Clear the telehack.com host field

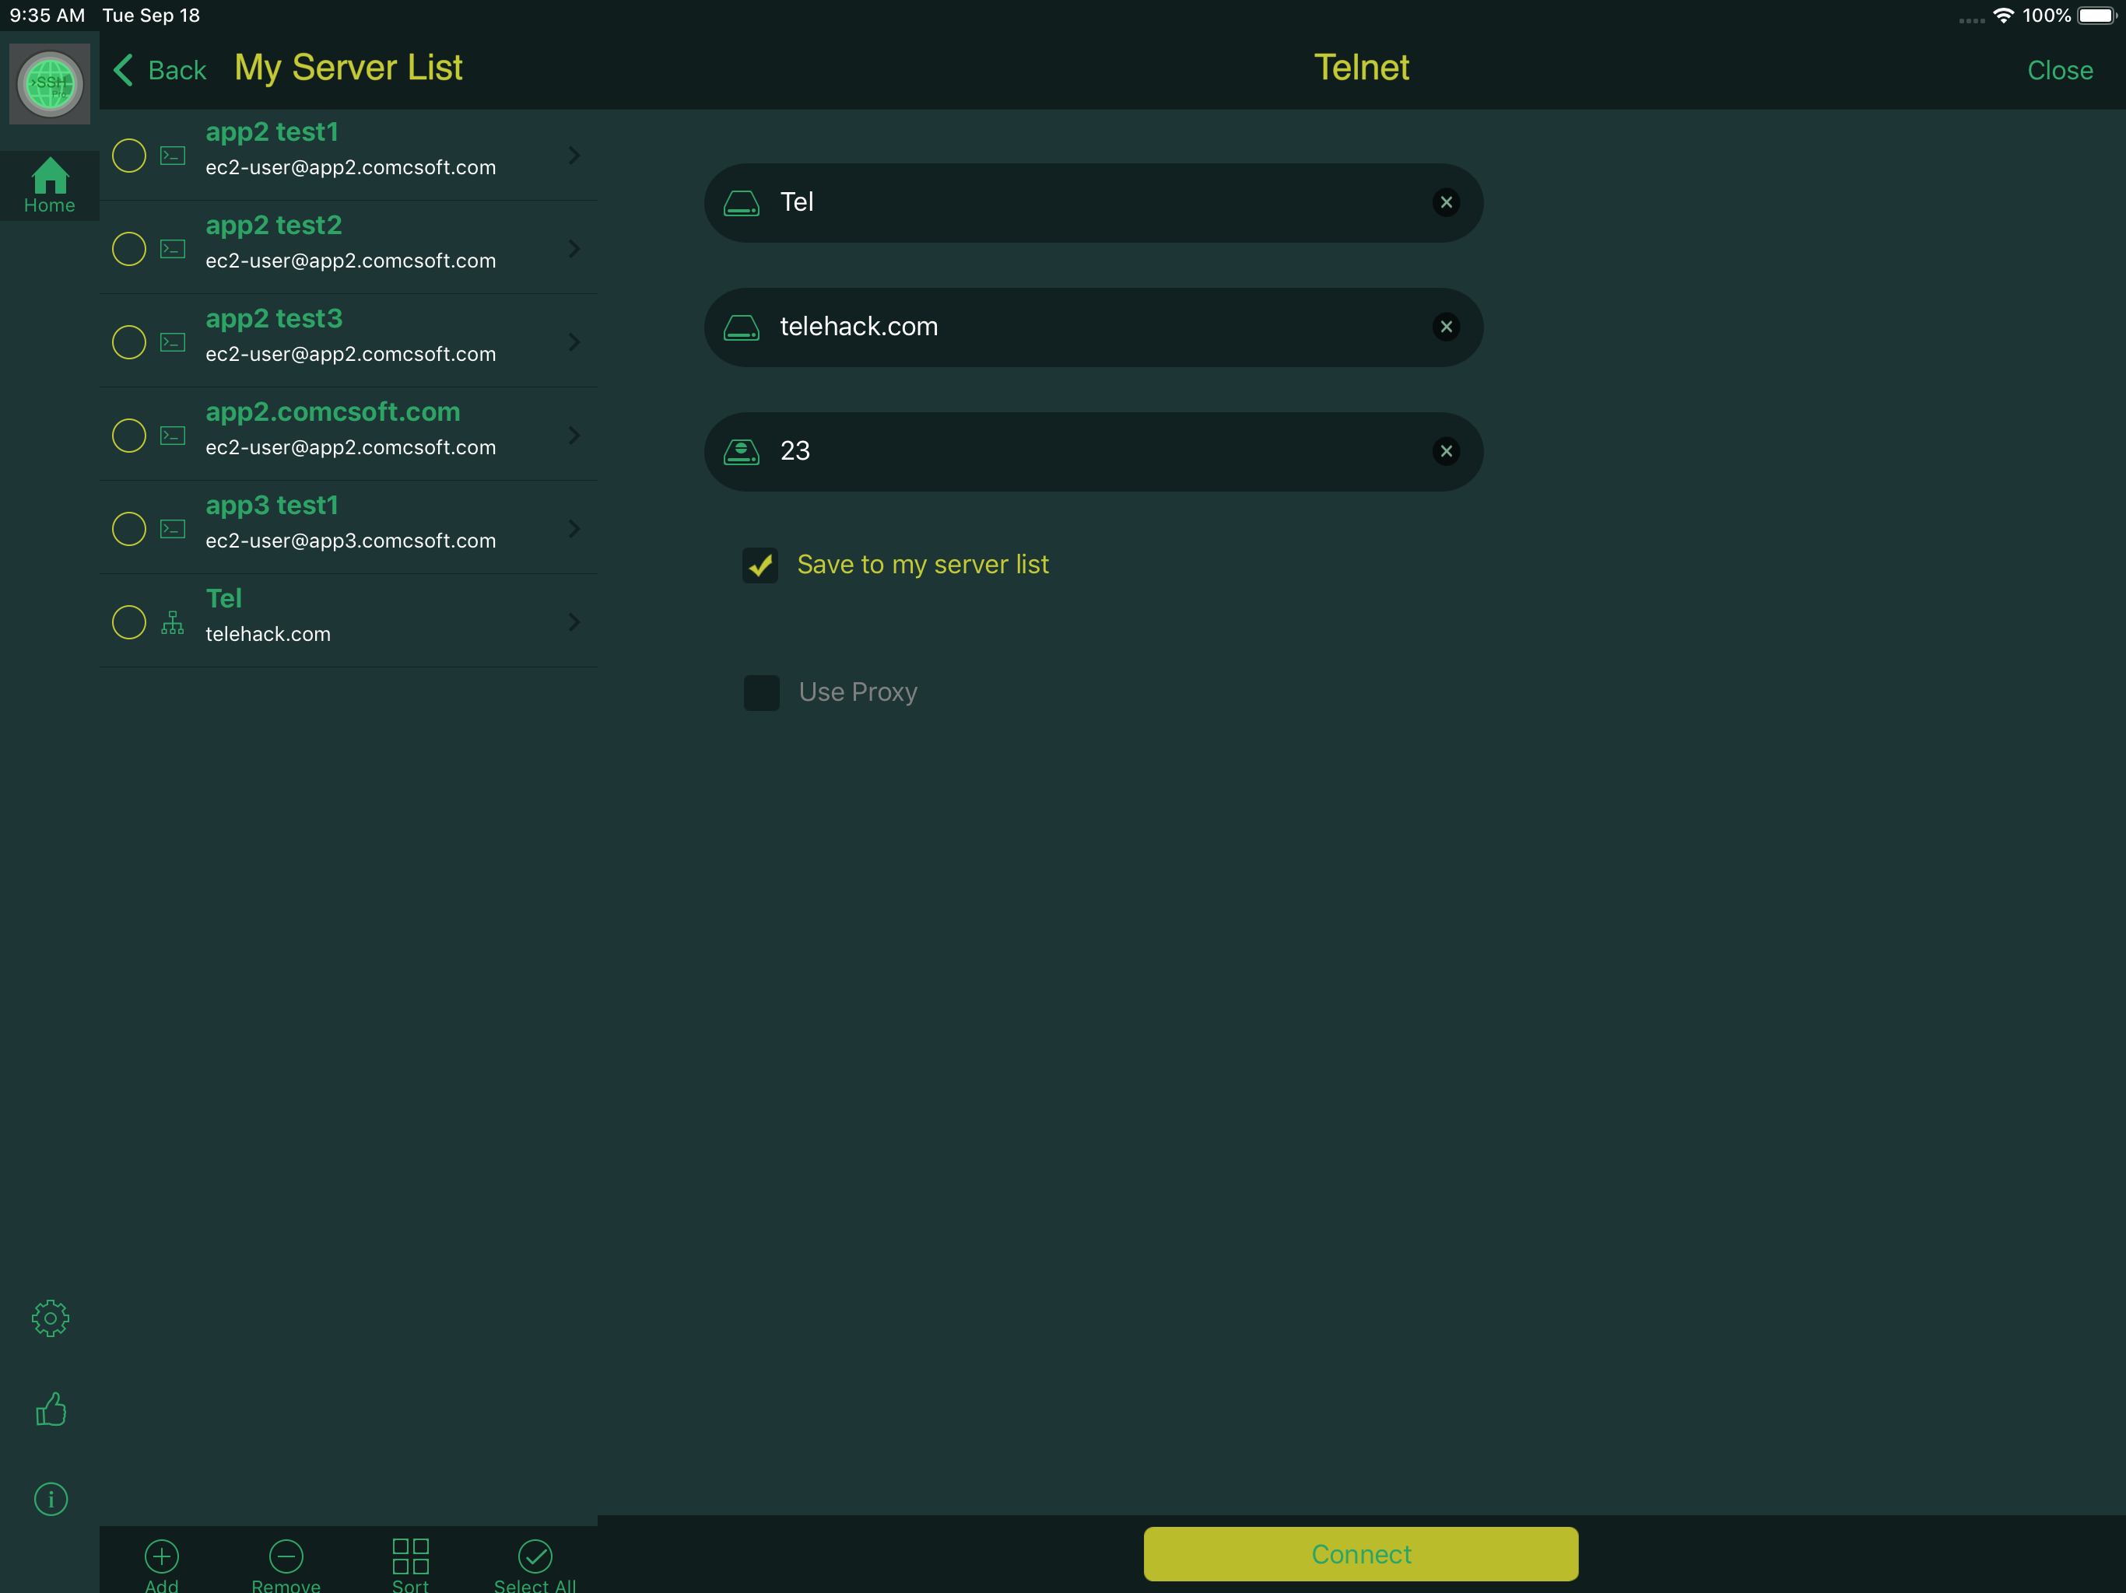[1446, 327]
